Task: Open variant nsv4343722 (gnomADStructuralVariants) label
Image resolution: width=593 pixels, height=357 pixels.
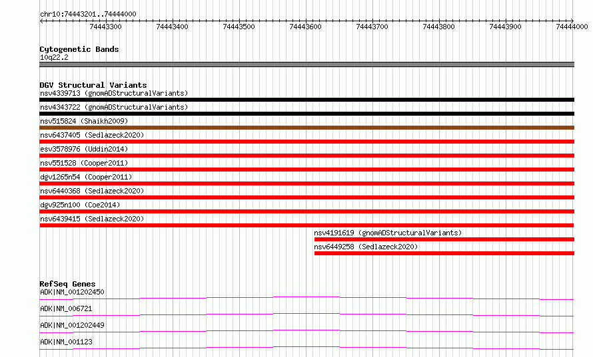Action: click(x=114, y=107)
